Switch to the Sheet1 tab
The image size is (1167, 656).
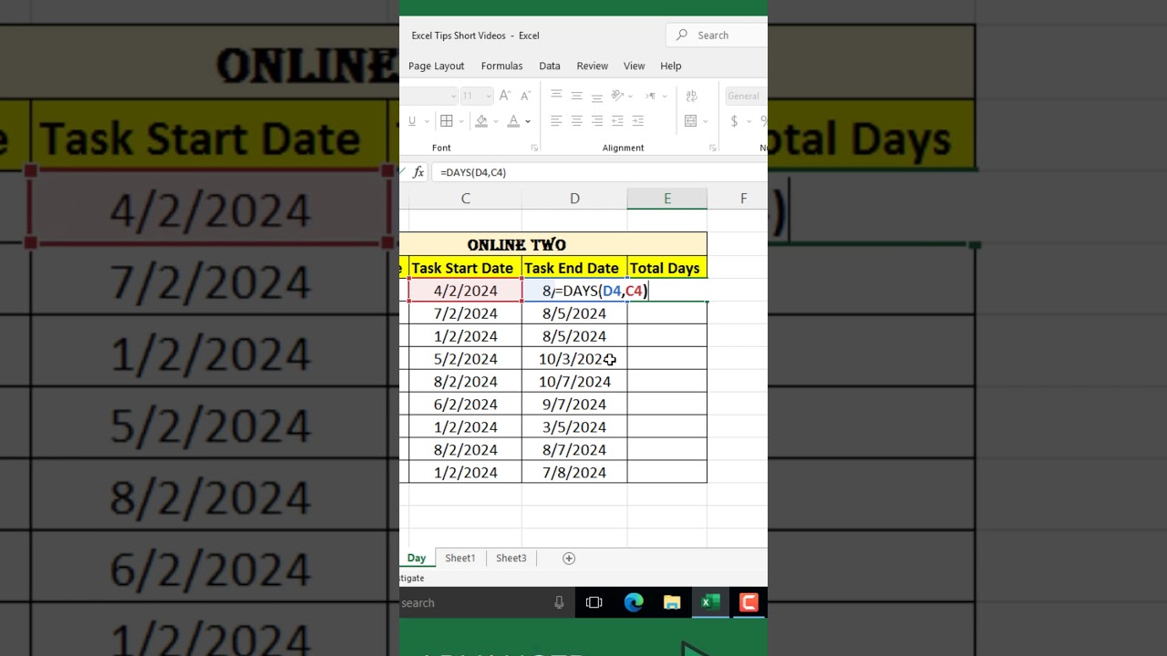click(x=460, y=559)
